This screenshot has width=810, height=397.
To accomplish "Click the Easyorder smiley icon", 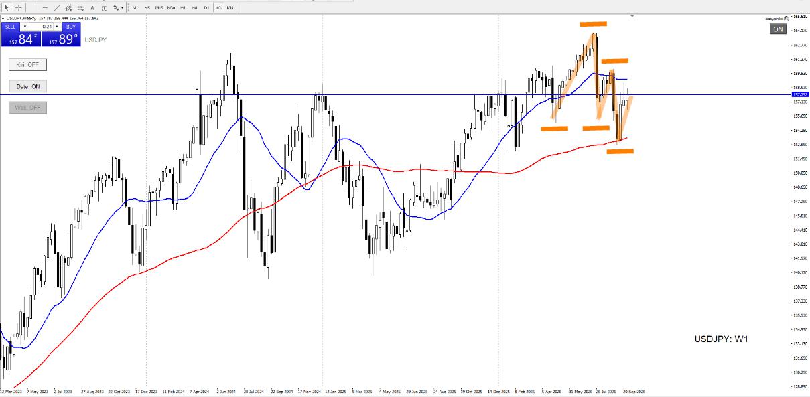I will tap(787, 19).
